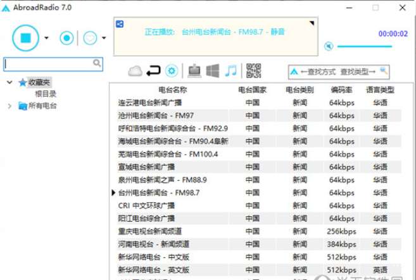Stop playback with the large square button
The width and height of the screenshot is (416, 280).
[26, 38]
